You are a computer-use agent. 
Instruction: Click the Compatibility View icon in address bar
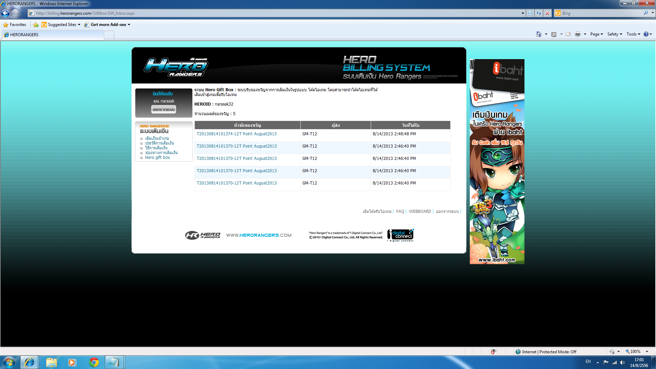tap(530, 13)
